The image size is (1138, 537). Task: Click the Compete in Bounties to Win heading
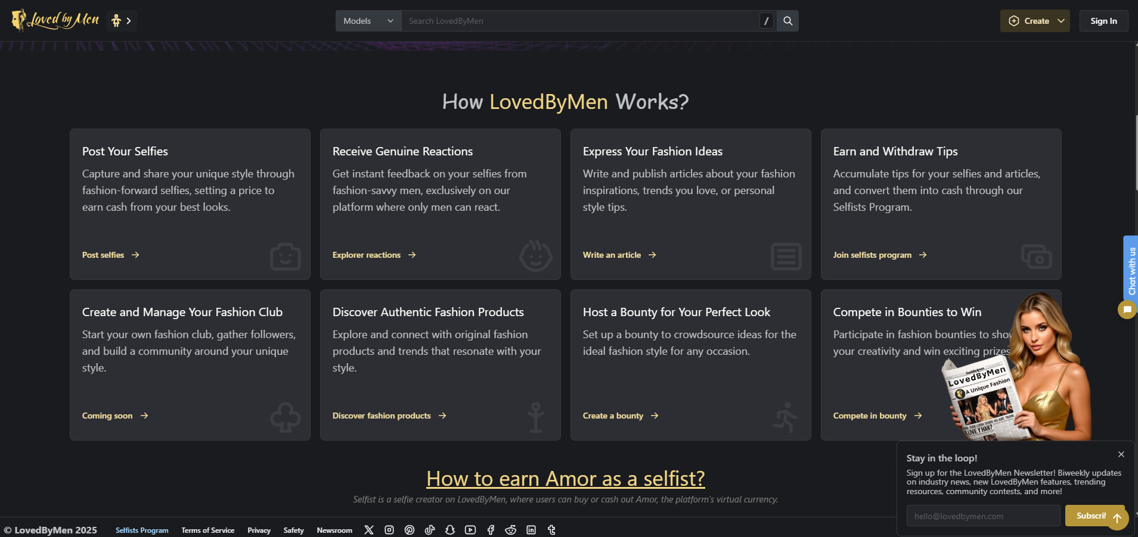[907, 312]
